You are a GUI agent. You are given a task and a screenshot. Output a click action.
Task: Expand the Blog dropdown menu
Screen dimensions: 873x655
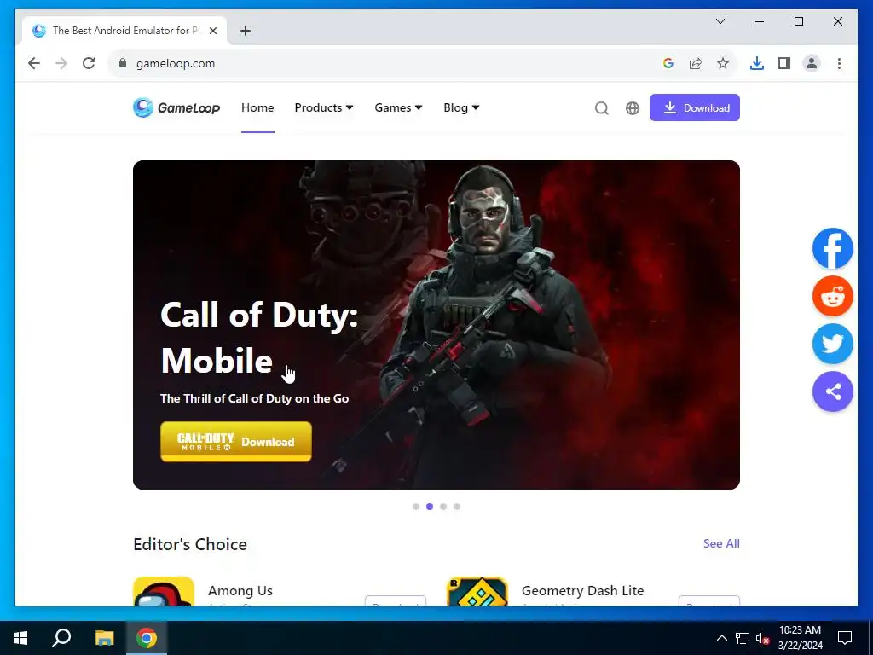(461, 107)
